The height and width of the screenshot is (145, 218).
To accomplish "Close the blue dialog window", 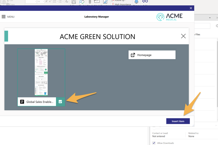I will pyautogui.click(x=191, y=8).
